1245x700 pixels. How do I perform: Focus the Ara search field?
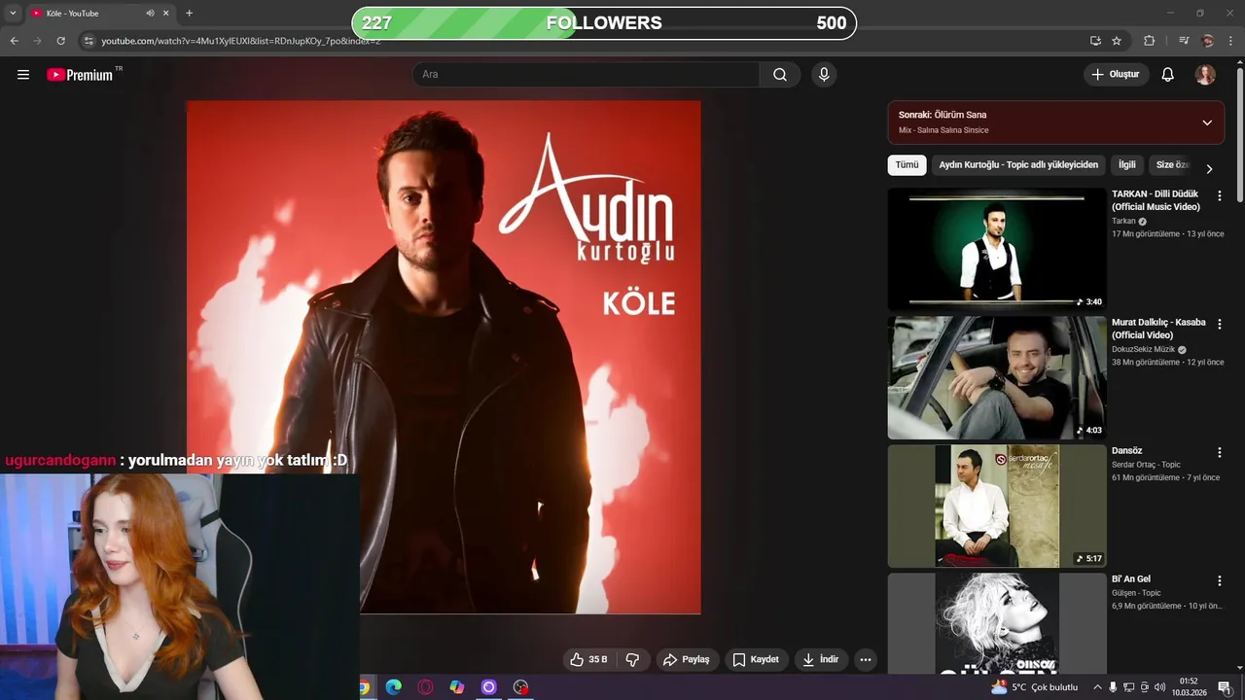[x=587, y=75]
